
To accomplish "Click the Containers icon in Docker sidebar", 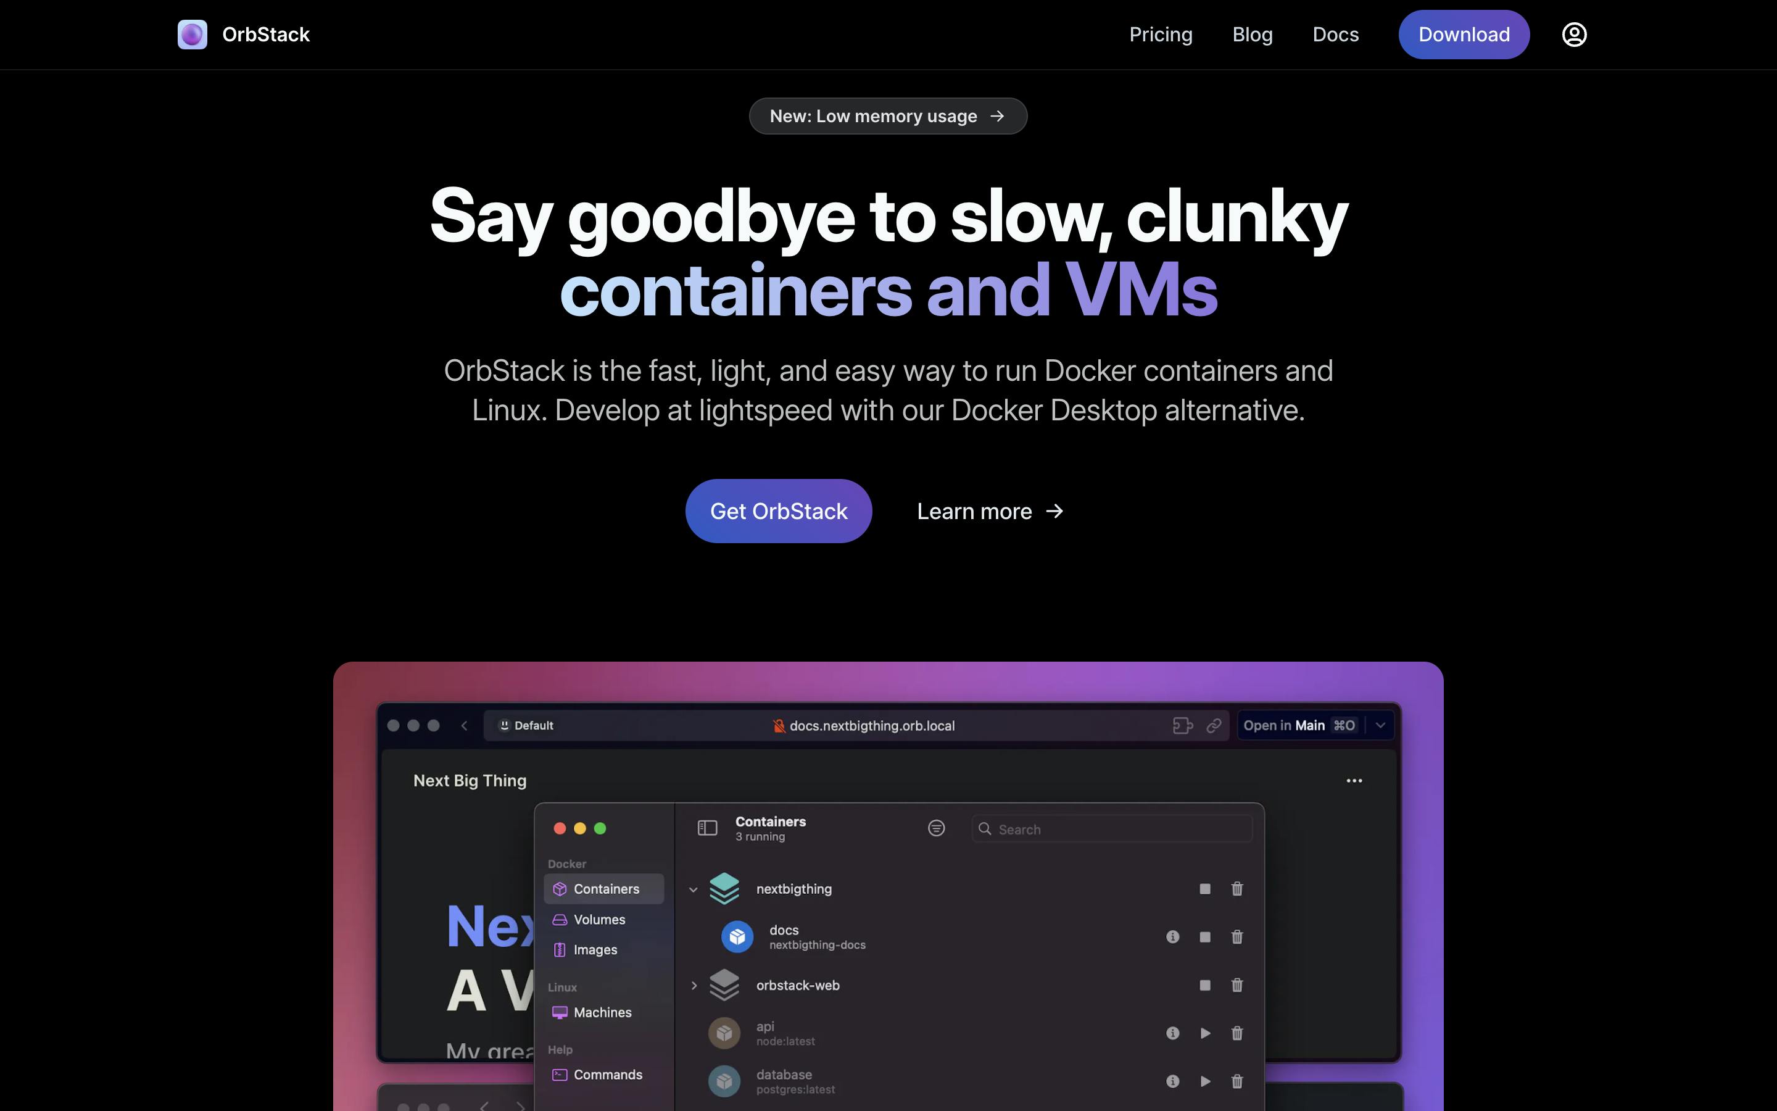I will point(559,888).
